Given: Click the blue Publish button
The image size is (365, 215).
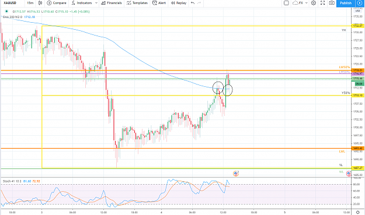Looking at the screenshot, I should click(346, 3).
